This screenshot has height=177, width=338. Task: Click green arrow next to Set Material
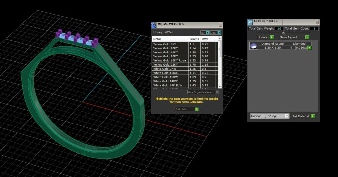click(x=313, y=116)
